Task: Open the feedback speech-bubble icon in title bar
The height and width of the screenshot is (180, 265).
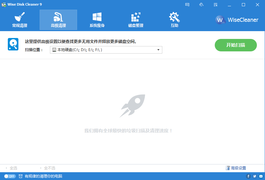Action: [x=188, y=5]
